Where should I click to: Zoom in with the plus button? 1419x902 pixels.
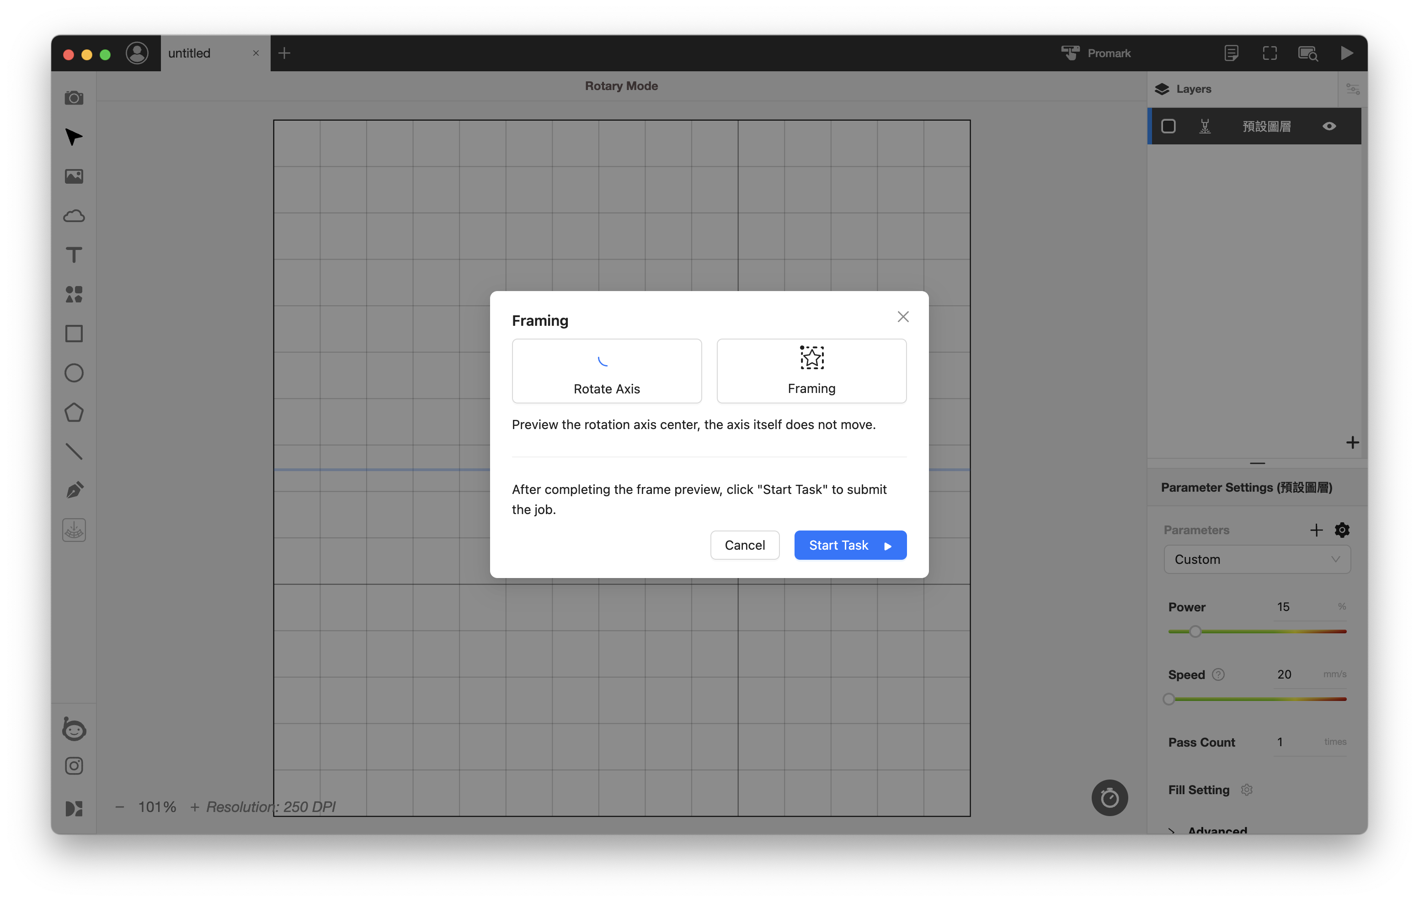[x=194, y=806]
